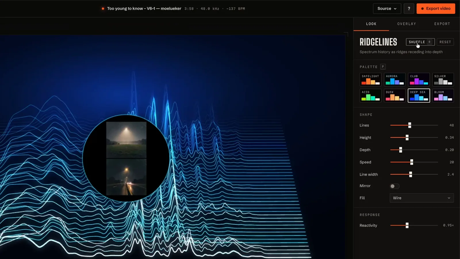The height and width of the screenshot is (259, 460).
Task: Click the Line width value 2.4
Action: point(451,174)
